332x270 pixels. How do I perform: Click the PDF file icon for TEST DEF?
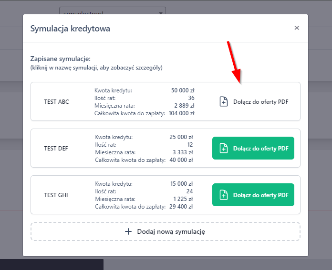tap(223, 149)
